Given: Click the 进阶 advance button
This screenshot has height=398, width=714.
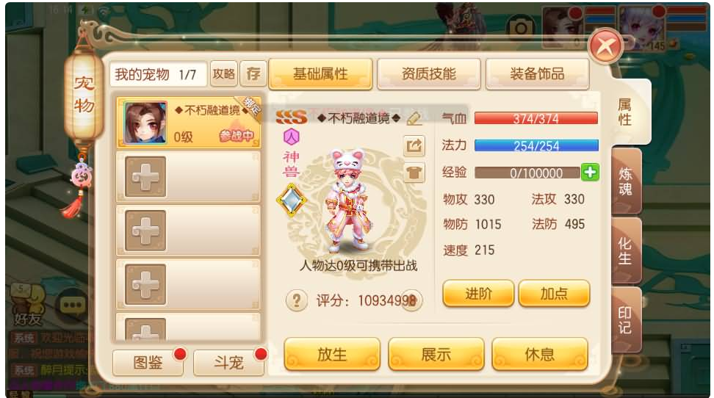Looking at the screenshot, I should coord(478,293).
